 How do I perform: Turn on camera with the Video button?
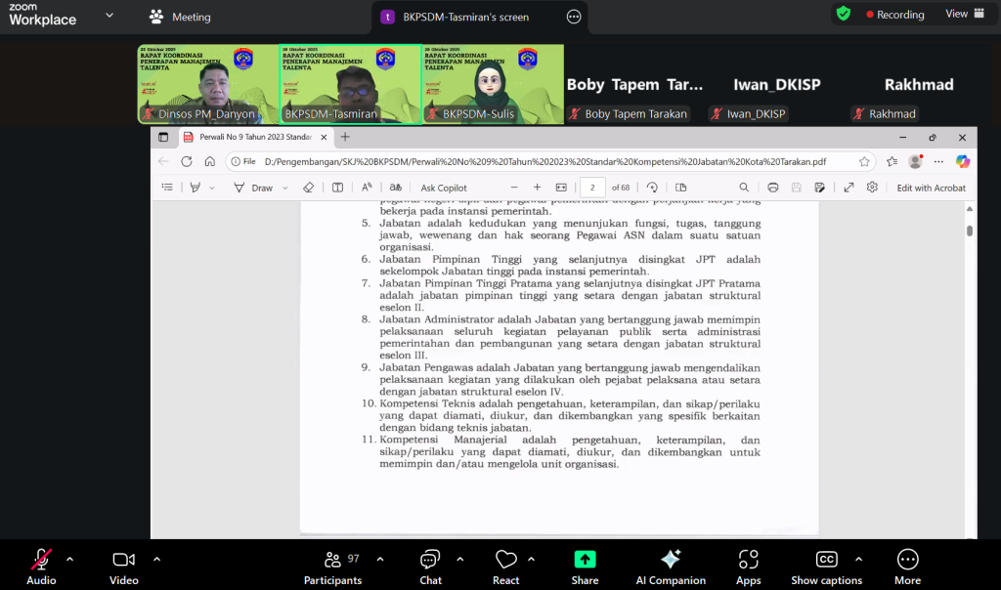[x=123, y=567]
